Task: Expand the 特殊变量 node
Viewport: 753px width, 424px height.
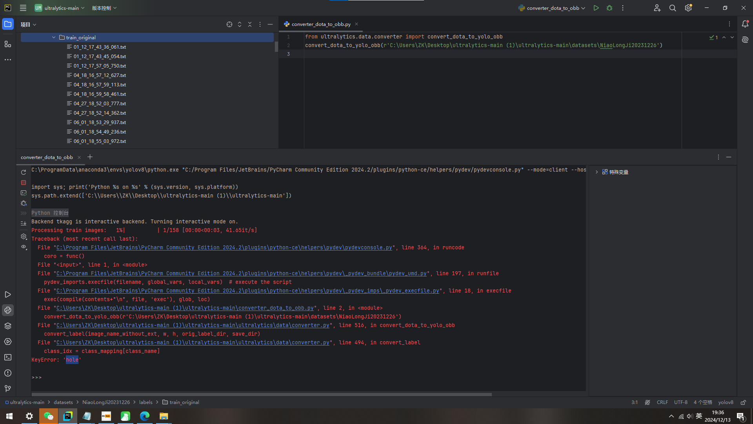Action: [x=597, y=172]
